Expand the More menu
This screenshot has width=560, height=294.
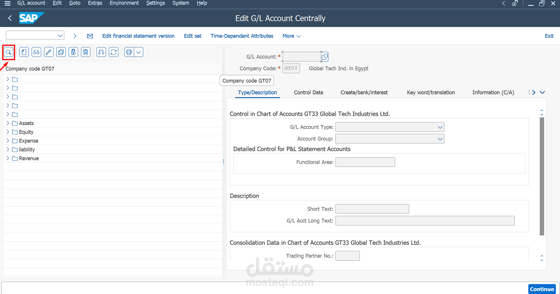(292, 36)
